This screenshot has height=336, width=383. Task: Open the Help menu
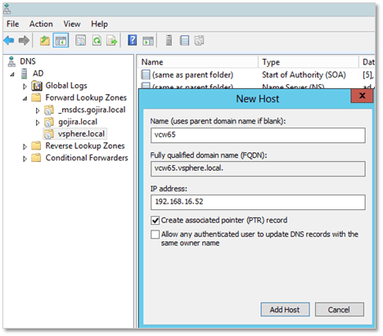(x=99, y=24)
